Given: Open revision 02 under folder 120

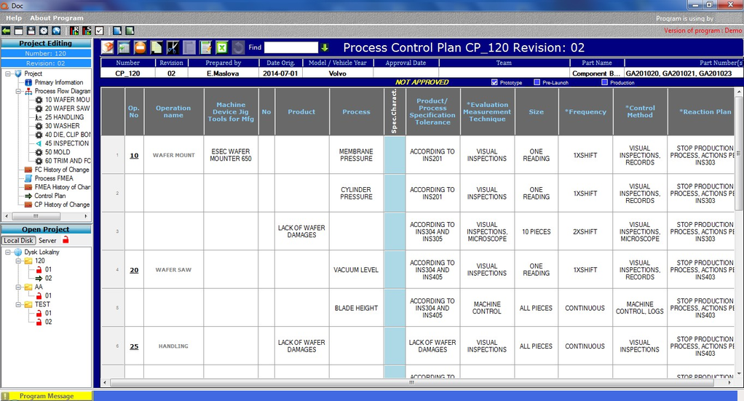Looking at the screenshot, I should pos(48,278).
